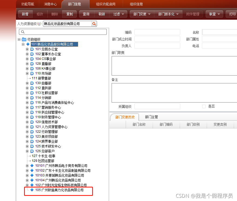Open the 联查 dropdown menu

214,14
